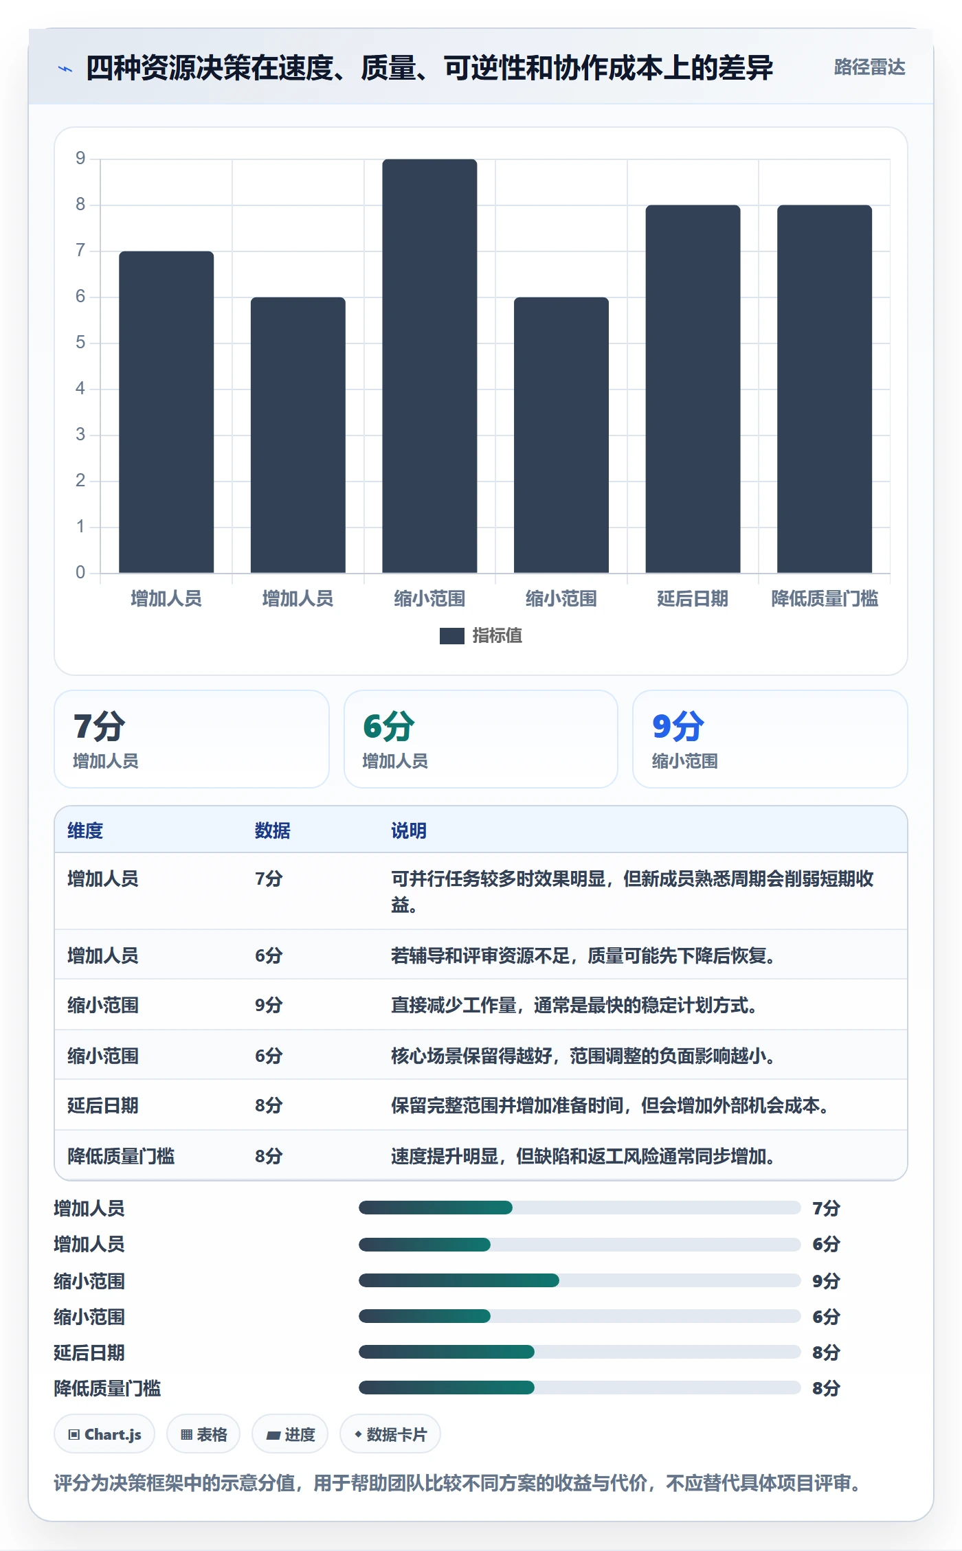Select the Chart.js tag chip
Viewport: 962px width, 1551px height.
pyautogui.click(x=104, y=1434)
